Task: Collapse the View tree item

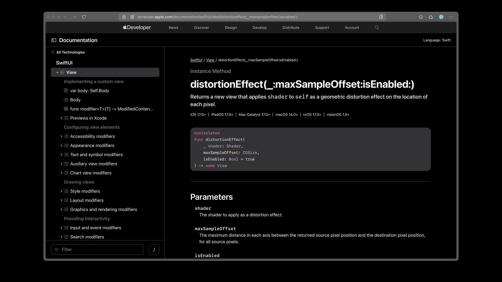Action: (x=57, y=72)
